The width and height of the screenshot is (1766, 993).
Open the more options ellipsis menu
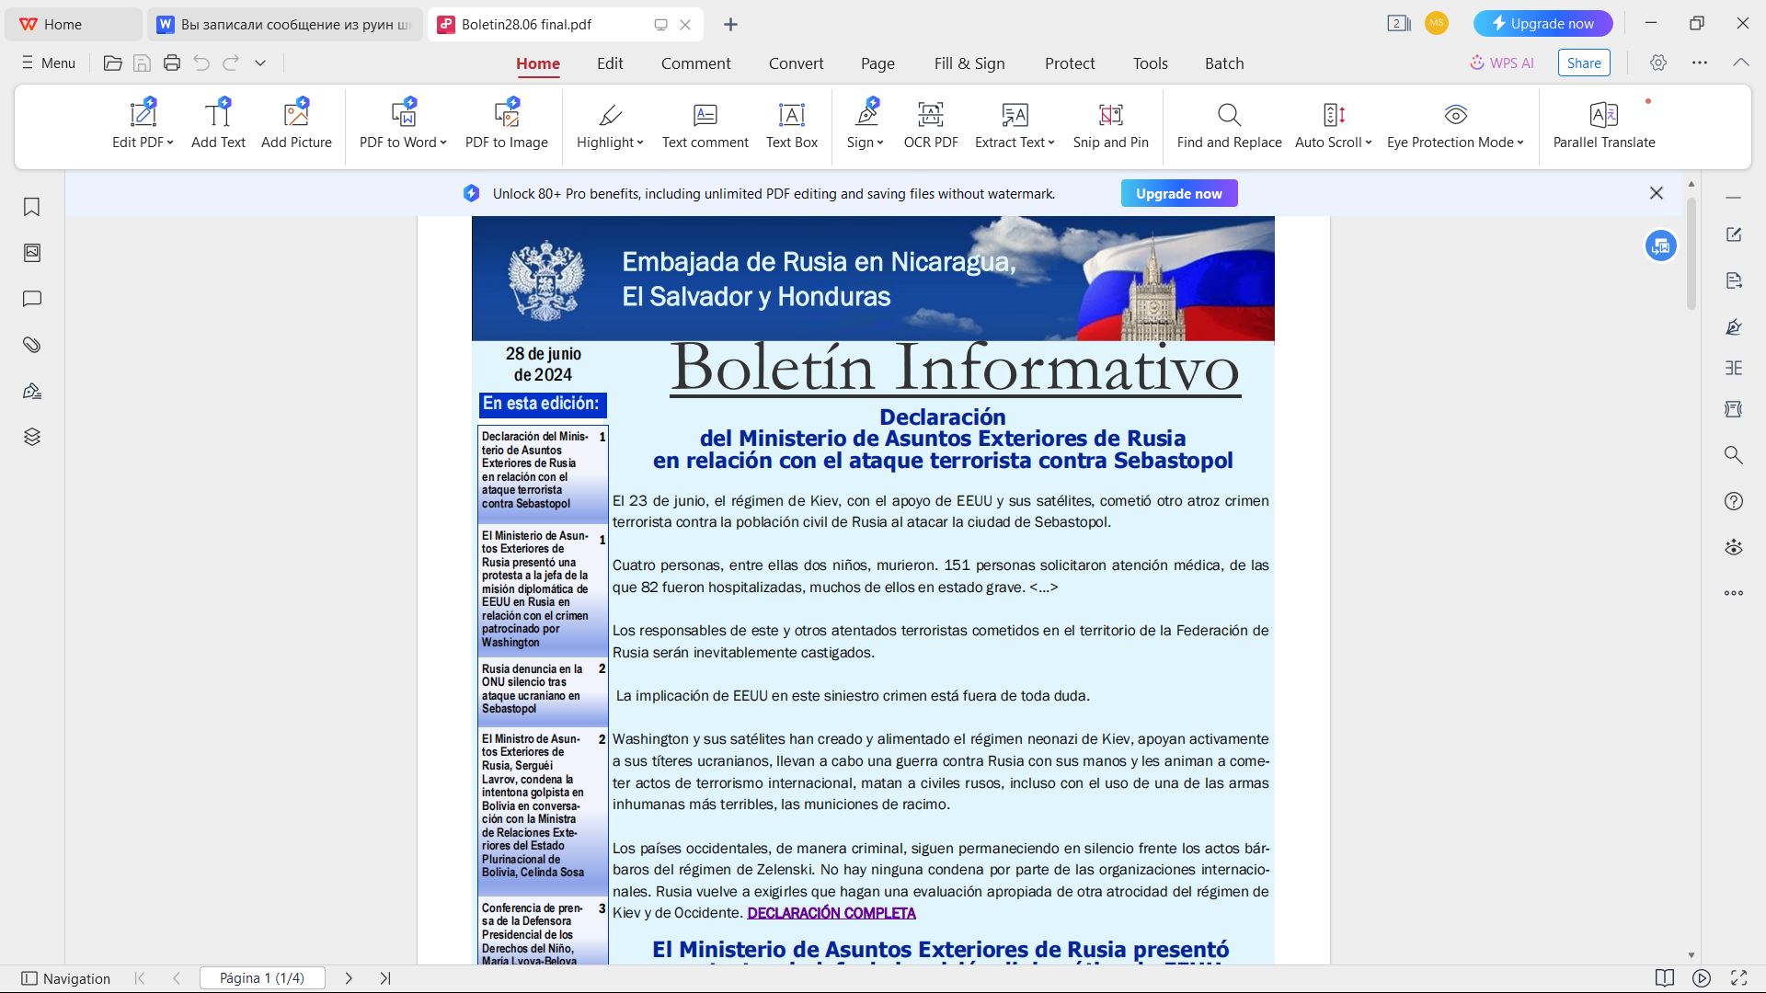[x=1699, y=63]
